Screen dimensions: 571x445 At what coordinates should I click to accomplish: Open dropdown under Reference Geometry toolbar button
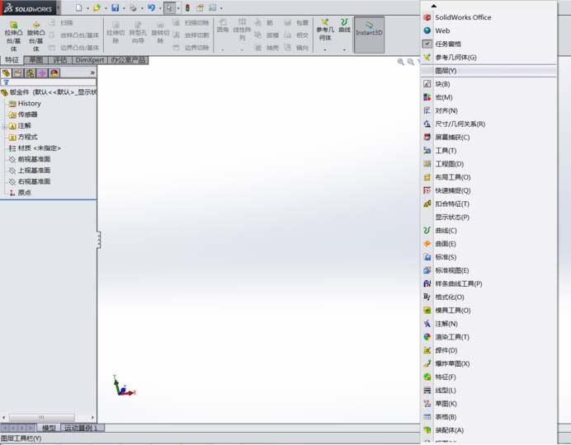coord(325,49)
